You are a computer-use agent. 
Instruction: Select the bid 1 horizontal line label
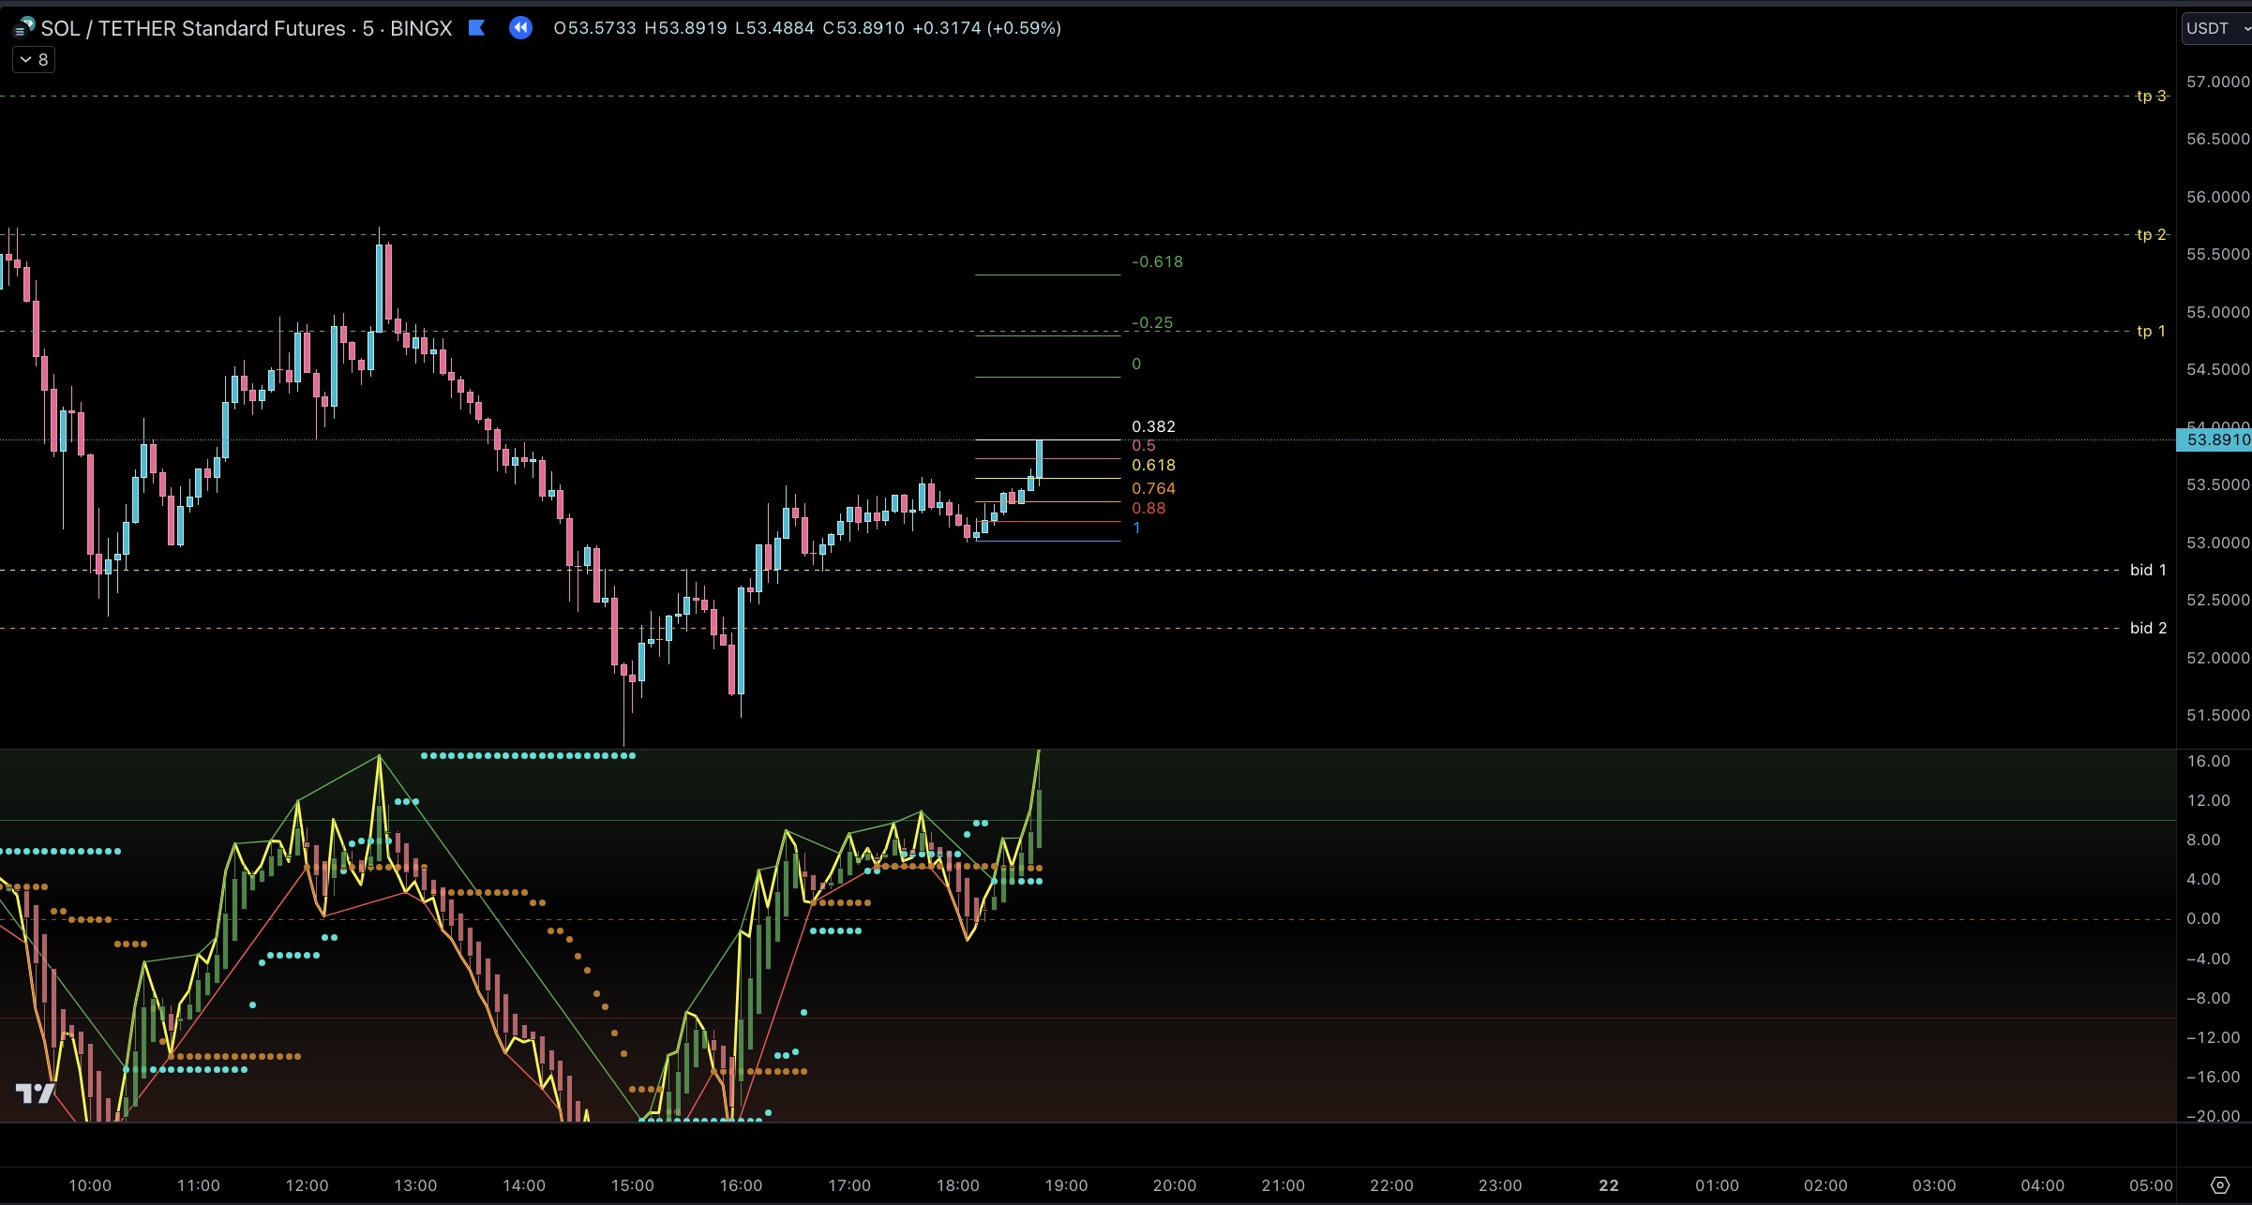2147,570
